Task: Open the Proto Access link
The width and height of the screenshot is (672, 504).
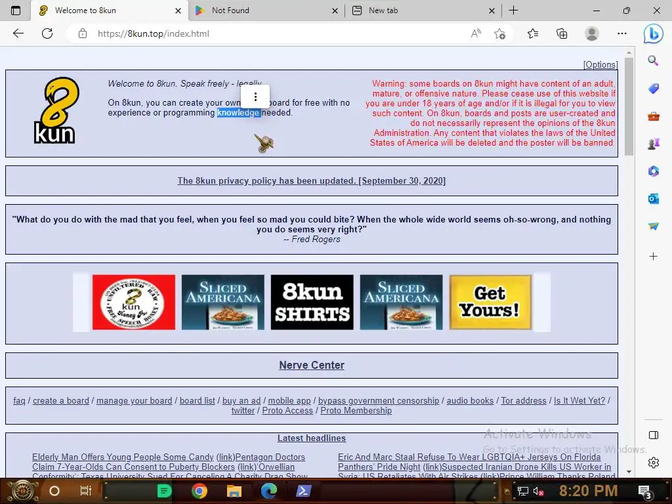Action: (287, 411)
